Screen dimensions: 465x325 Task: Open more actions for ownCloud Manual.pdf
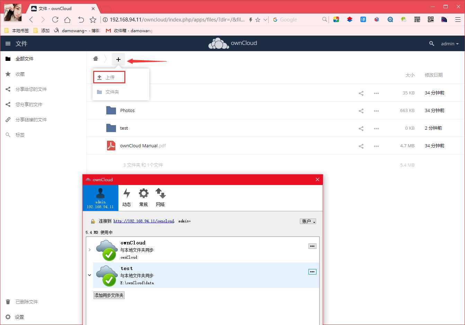point(376,146)
